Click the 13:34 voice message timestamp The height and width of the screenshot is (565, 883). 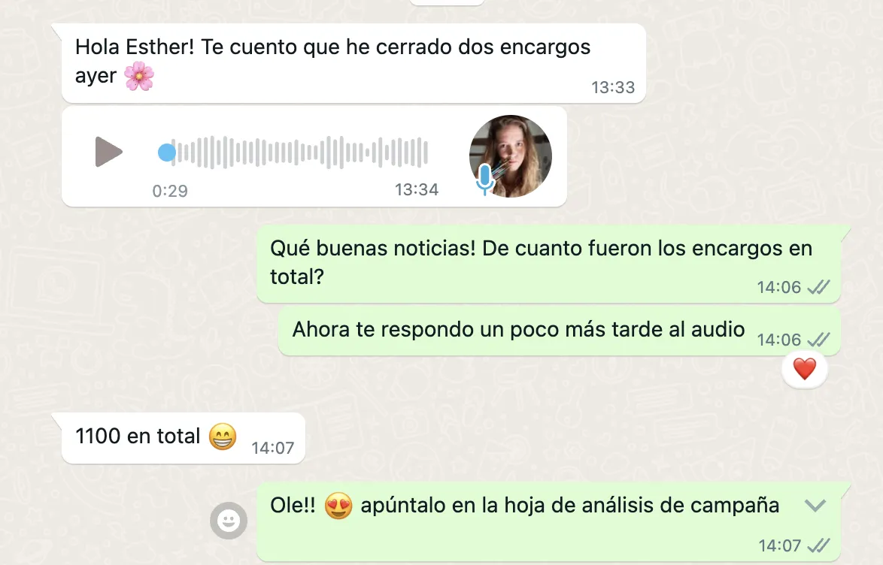[x=416, y=189]
